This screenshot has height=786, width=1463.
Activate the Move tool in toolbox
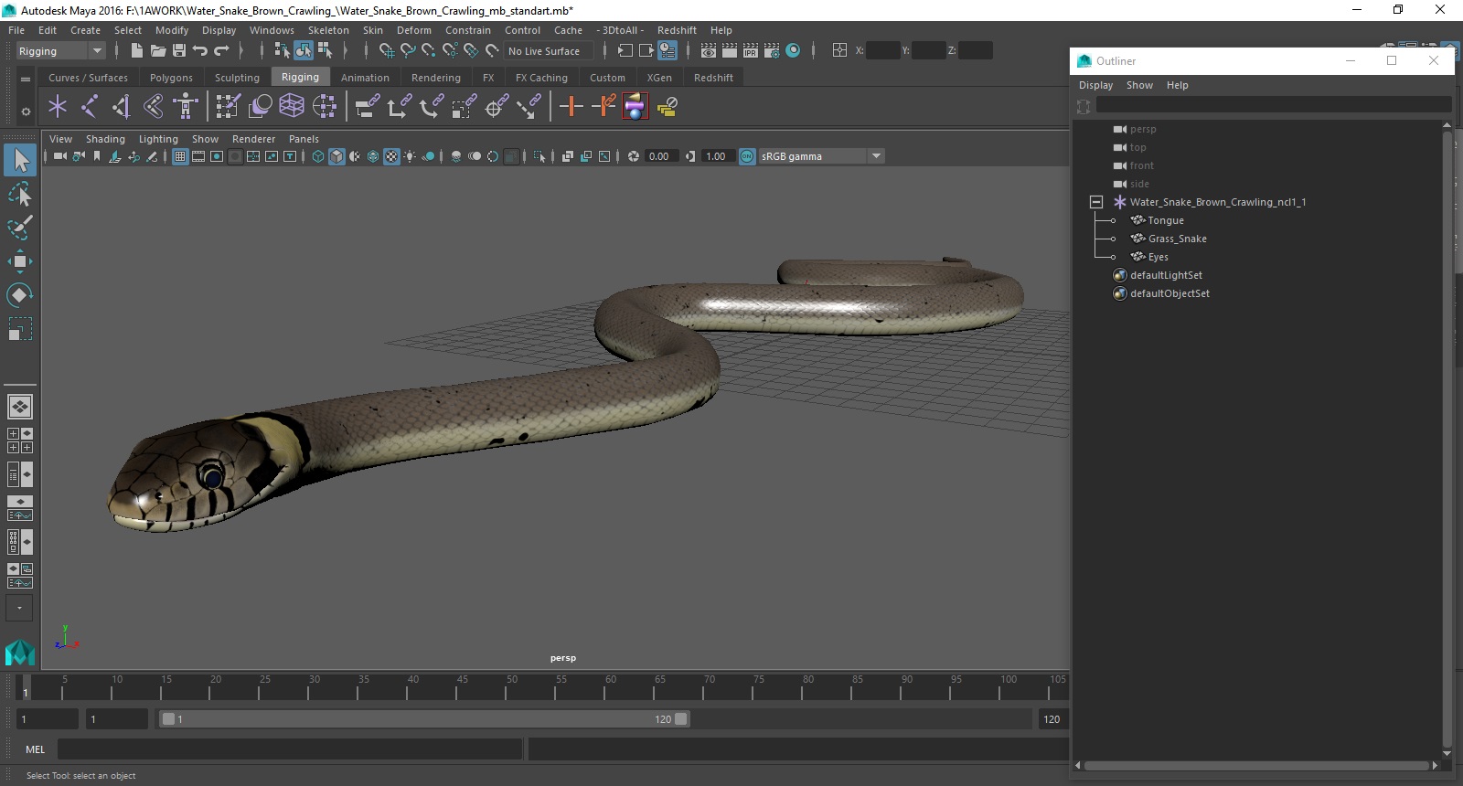20,261
